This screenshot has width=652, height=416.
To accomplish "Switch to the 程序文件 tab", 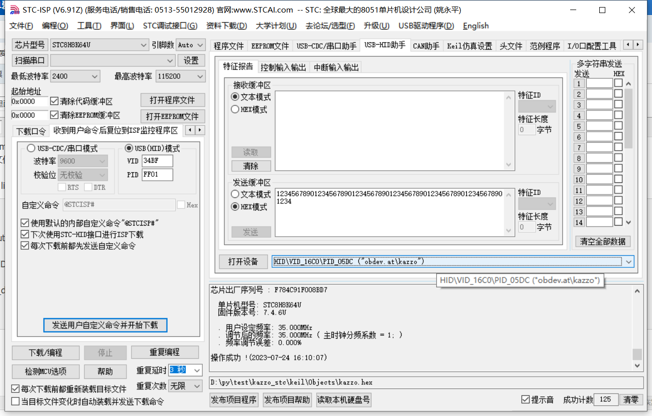I will [228, 46].
